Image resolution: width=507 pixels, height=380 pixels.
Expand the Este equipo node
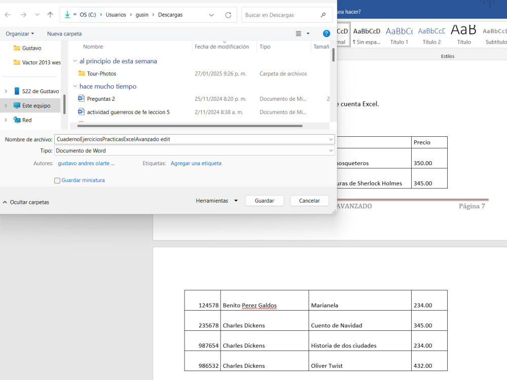pyautogui.click(x=6, y=105)
